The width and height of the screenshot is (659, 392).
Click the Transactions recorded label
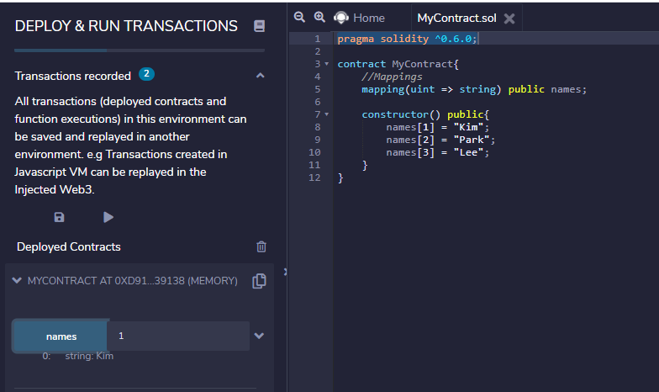72,76
